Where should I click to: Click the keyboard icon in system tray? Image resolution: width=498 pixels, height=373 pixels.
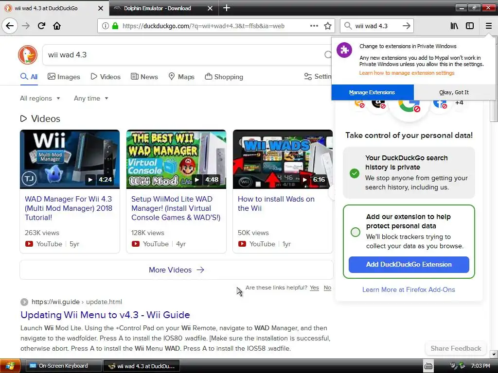pos(428,366)
